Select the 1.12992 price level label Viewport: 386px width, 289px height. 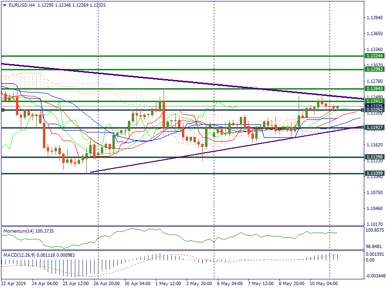pyautogui.click(x=374, y=69)
